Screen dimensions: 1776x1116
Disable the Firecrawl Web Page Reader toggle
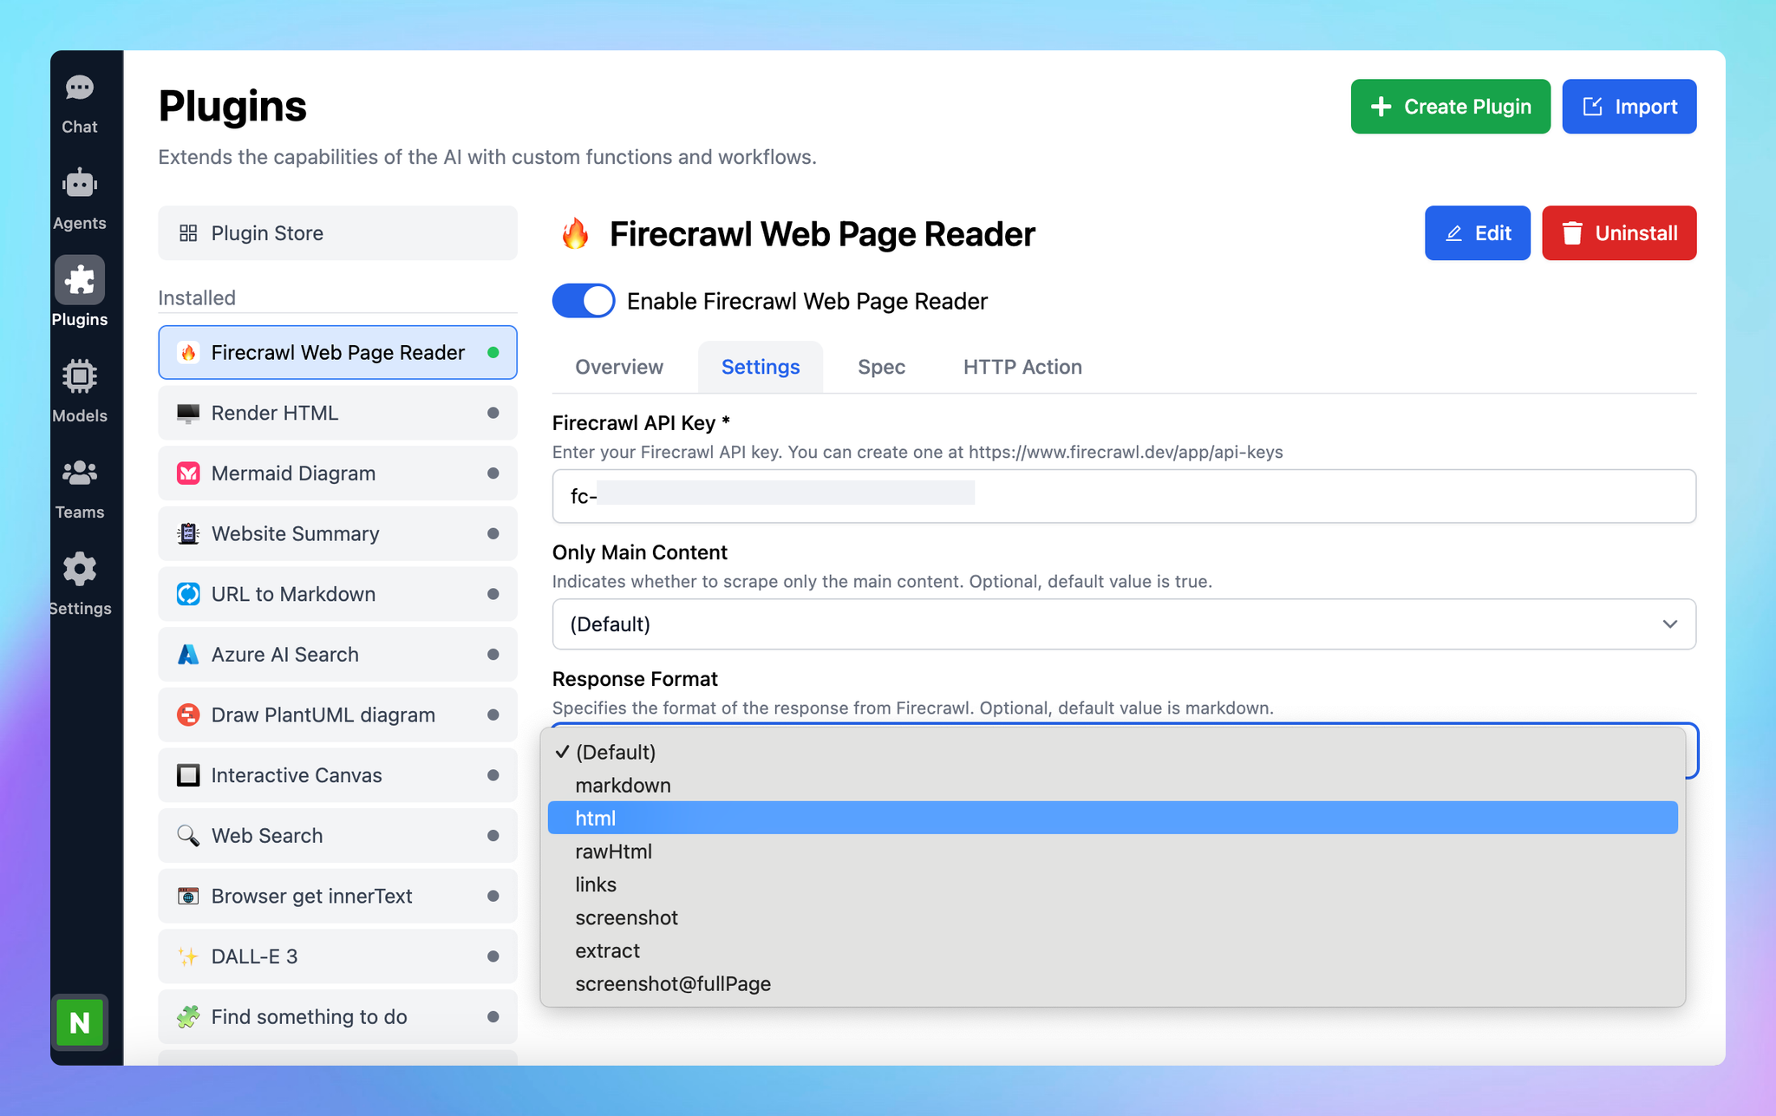tap(584, 301)
